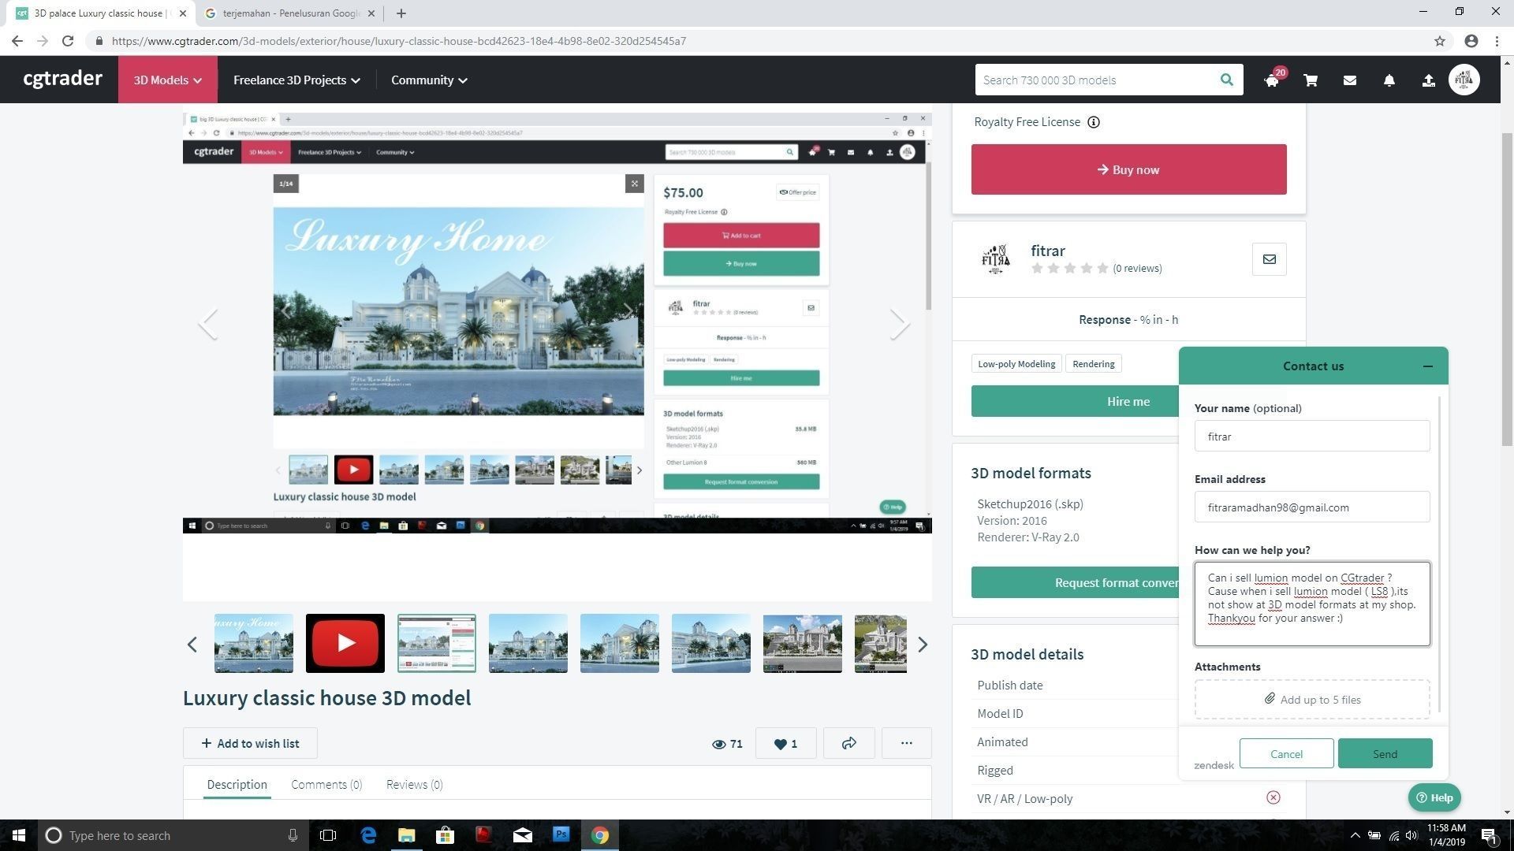Open the Community dropdown menu
The image size is (1514, 851).
(429, 80)
